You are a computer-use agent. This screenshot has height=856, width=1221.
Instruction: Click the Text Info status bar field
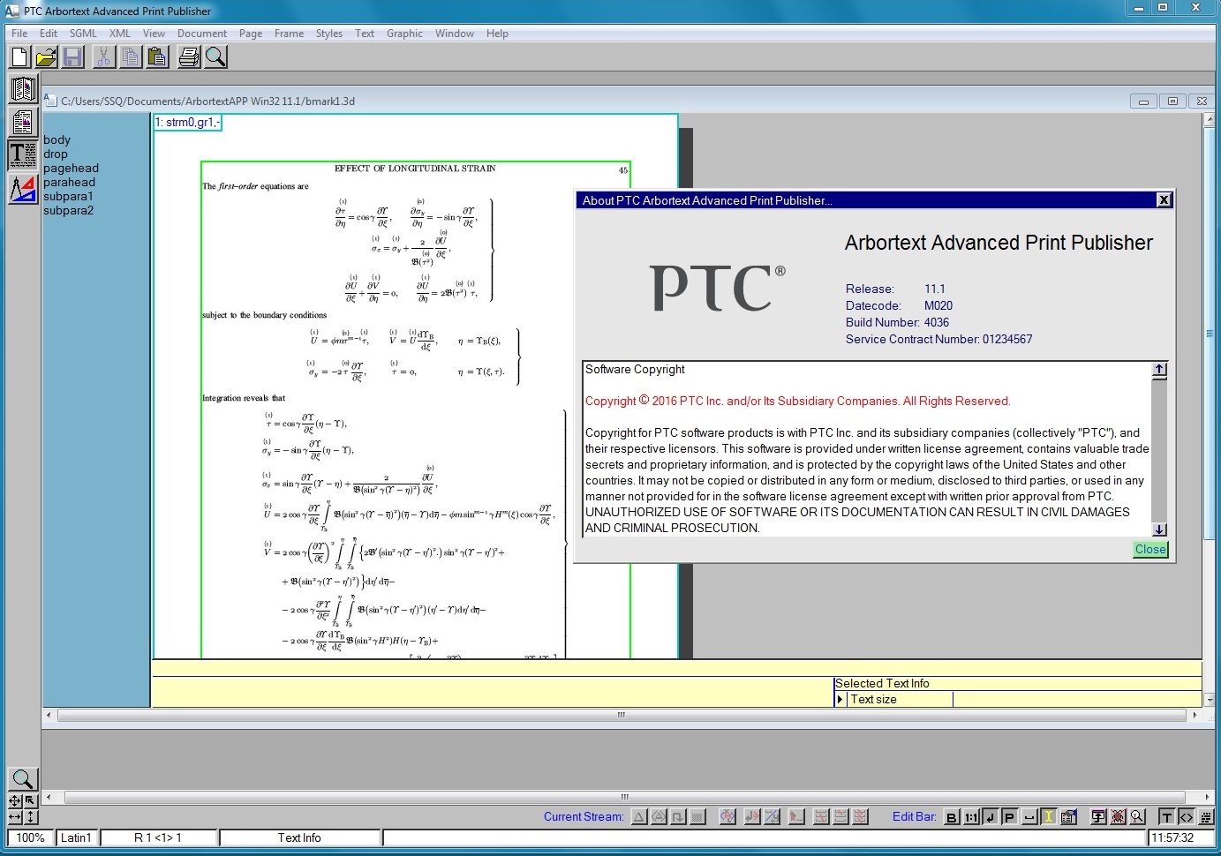(x=299, y=838)
